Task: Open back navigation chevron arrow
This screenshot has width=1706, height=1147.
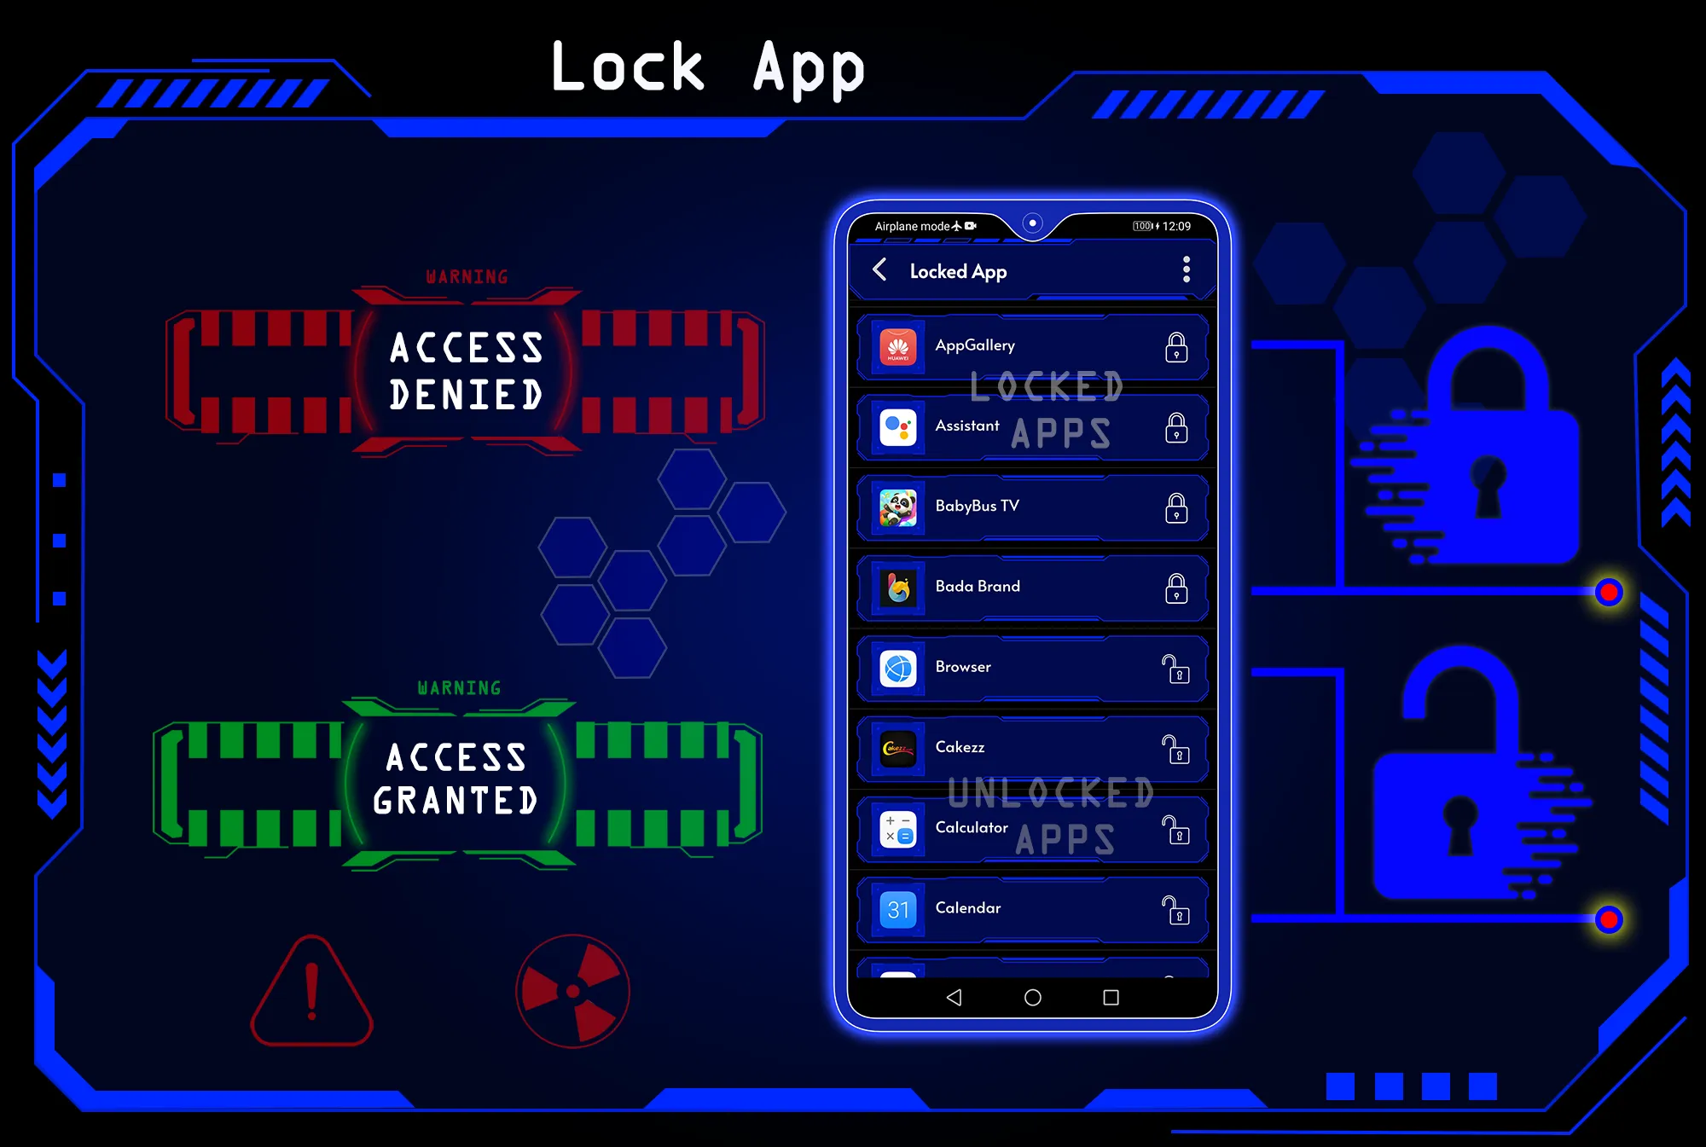Action: (x=879, y=270)
